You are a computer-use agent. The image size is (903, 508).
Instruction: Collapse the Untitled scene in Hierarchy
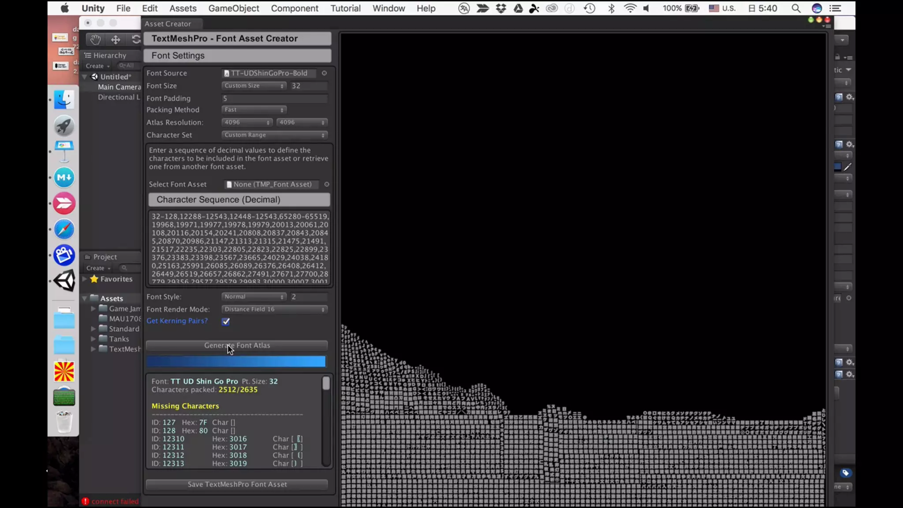click(x=85, y=77)
